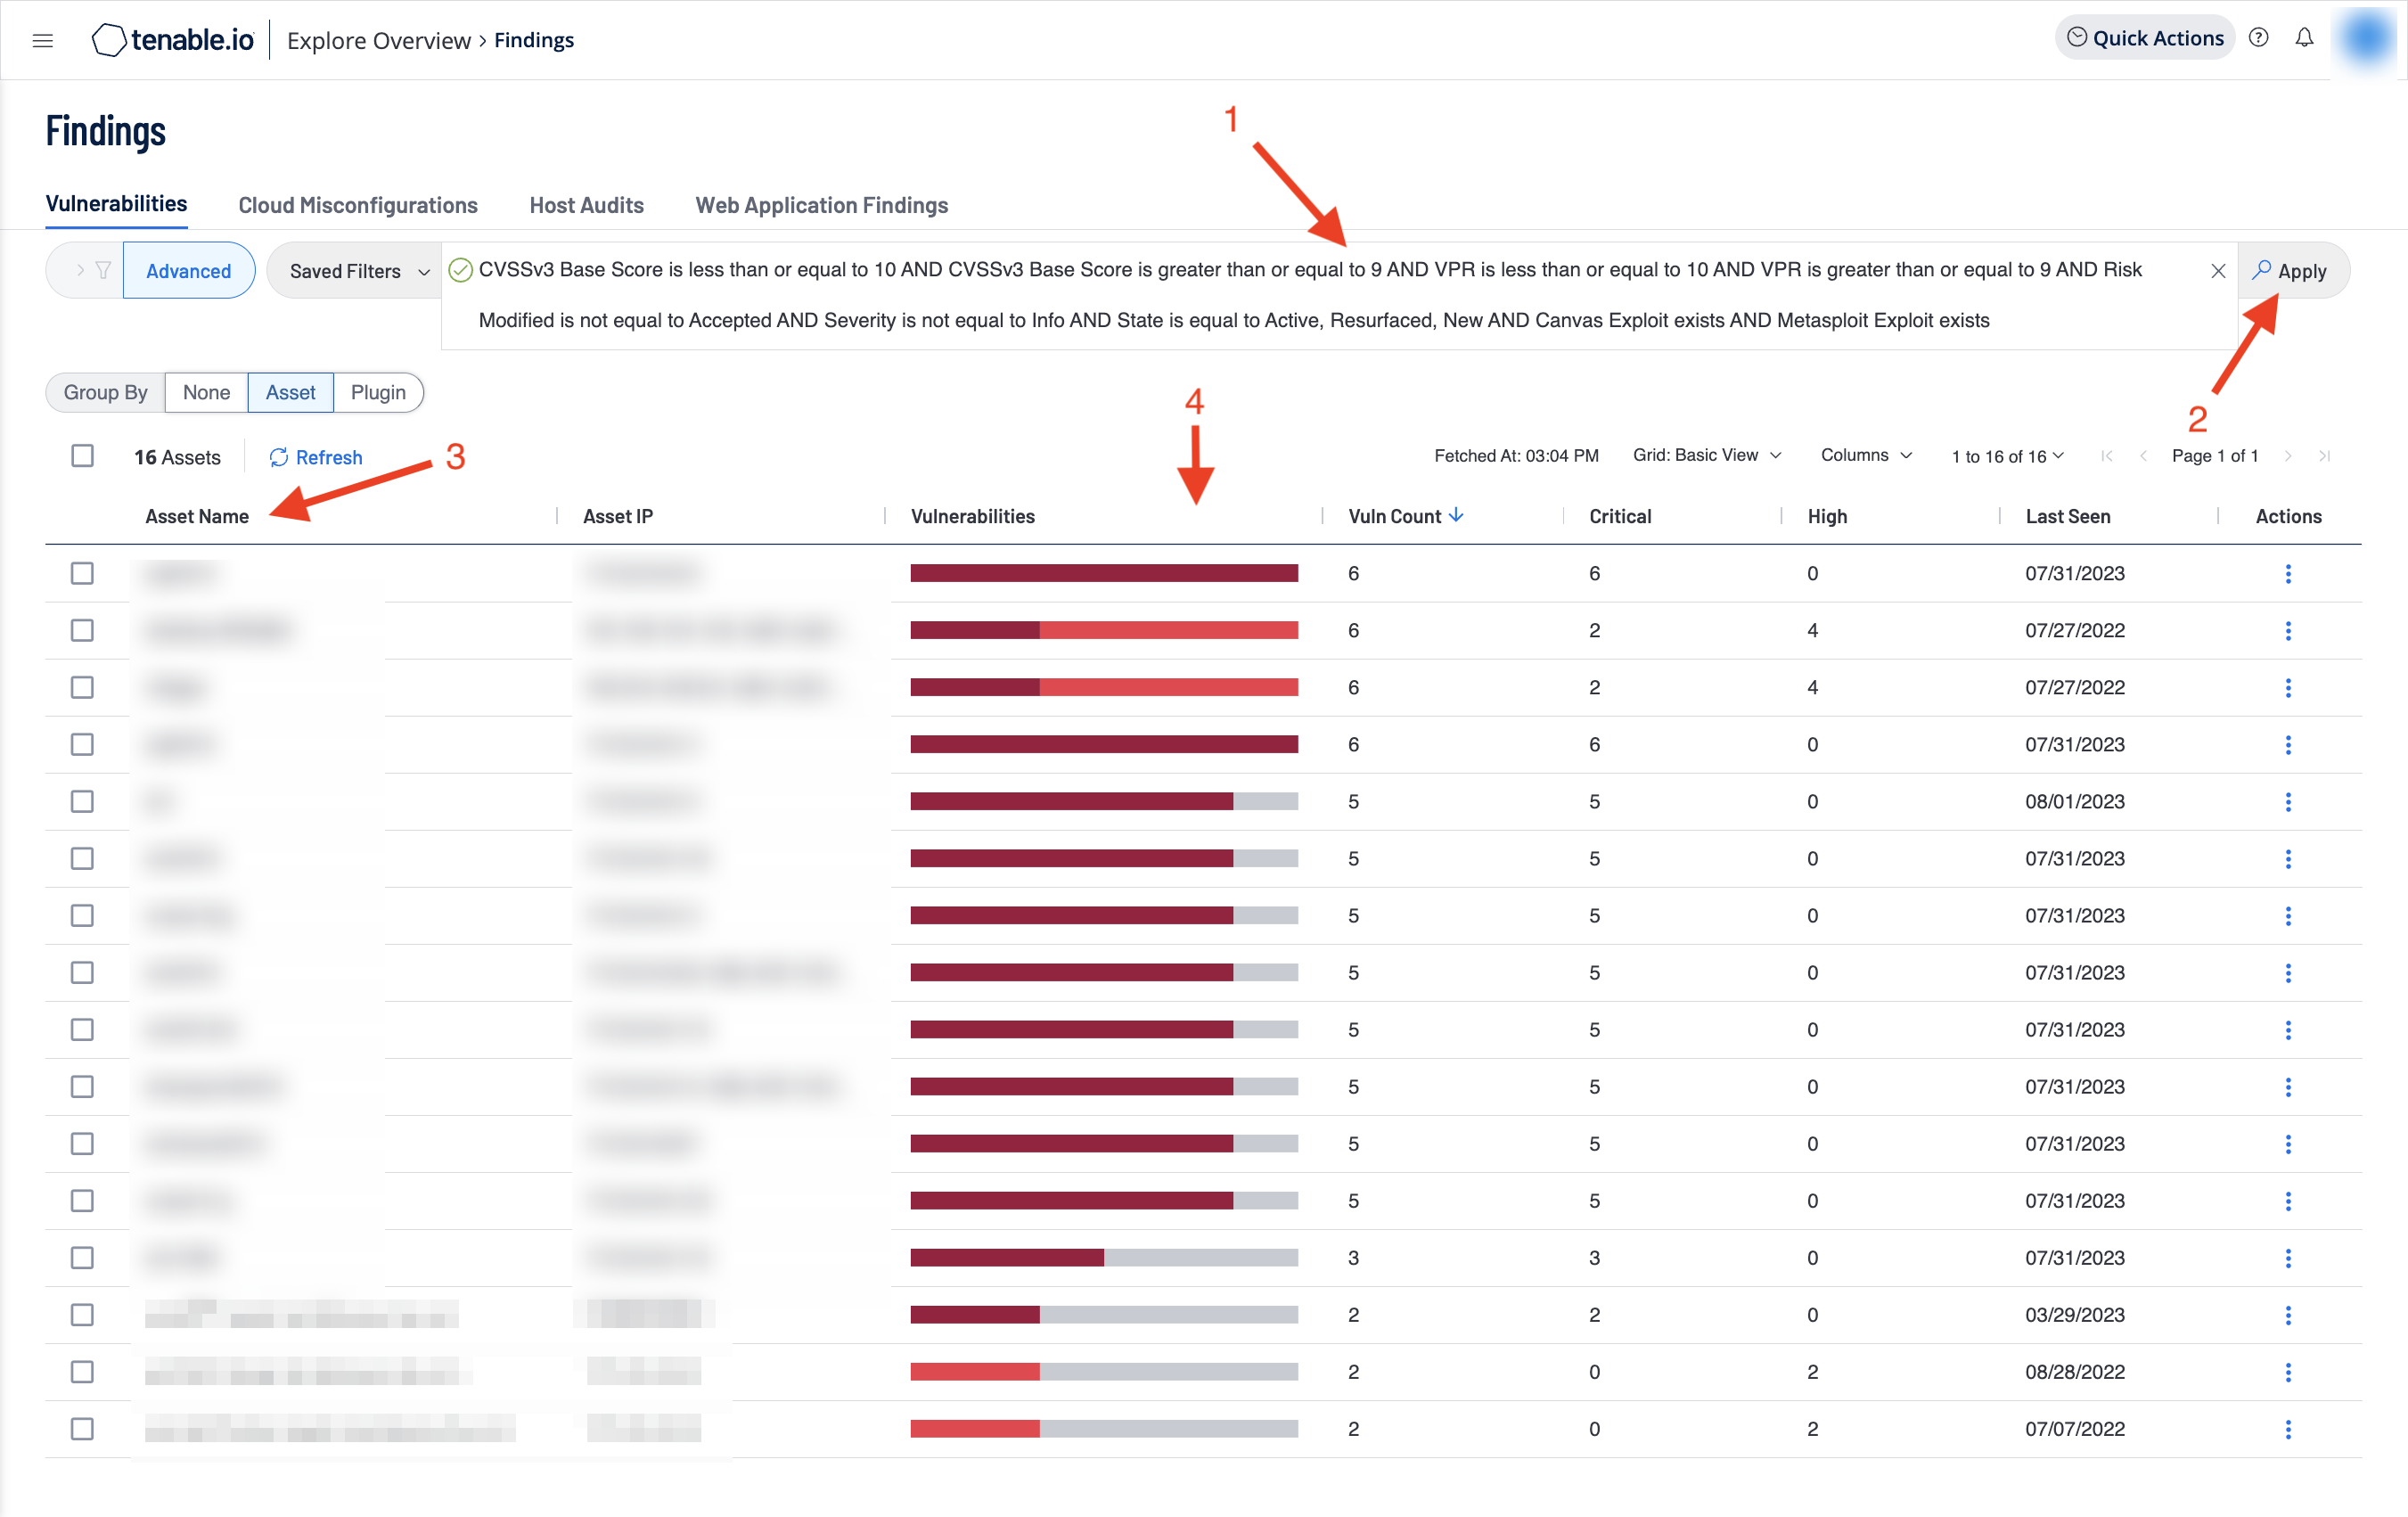Open the Grid: Basic View dropdown

(1707, 455)
